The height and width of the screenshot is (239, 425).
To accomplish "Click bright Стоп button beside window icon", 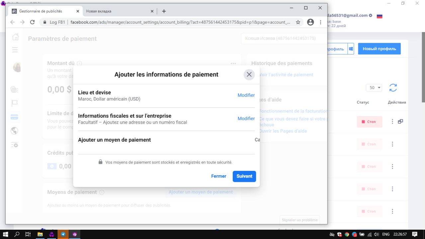I will (x=370, y=122).
